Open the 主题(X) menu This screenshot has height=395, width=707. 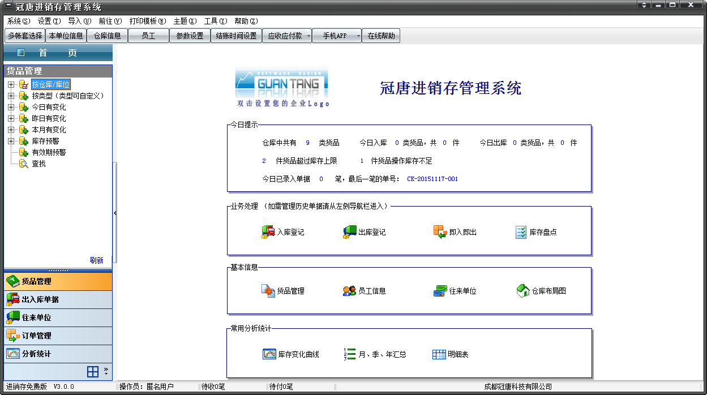pos(185,21)
